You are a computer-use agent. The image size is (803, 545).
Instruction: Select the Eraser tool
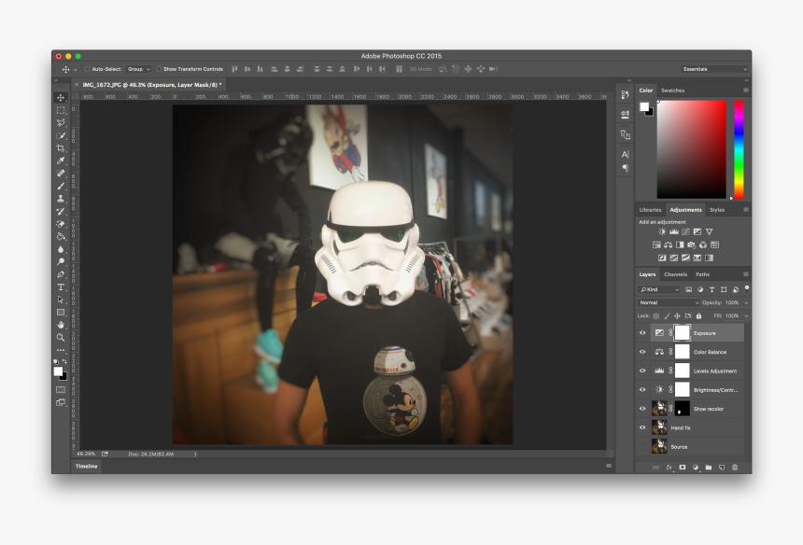coord(61,224)
